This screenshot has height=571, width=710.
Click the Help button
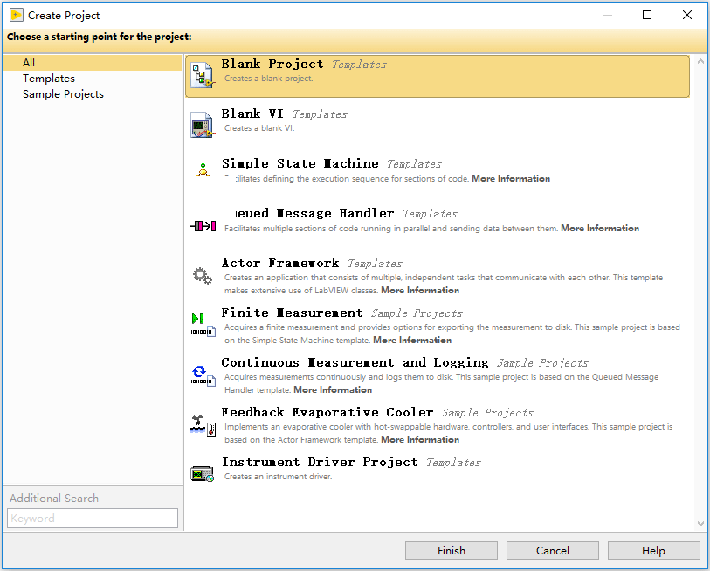(x=653, y=550)
